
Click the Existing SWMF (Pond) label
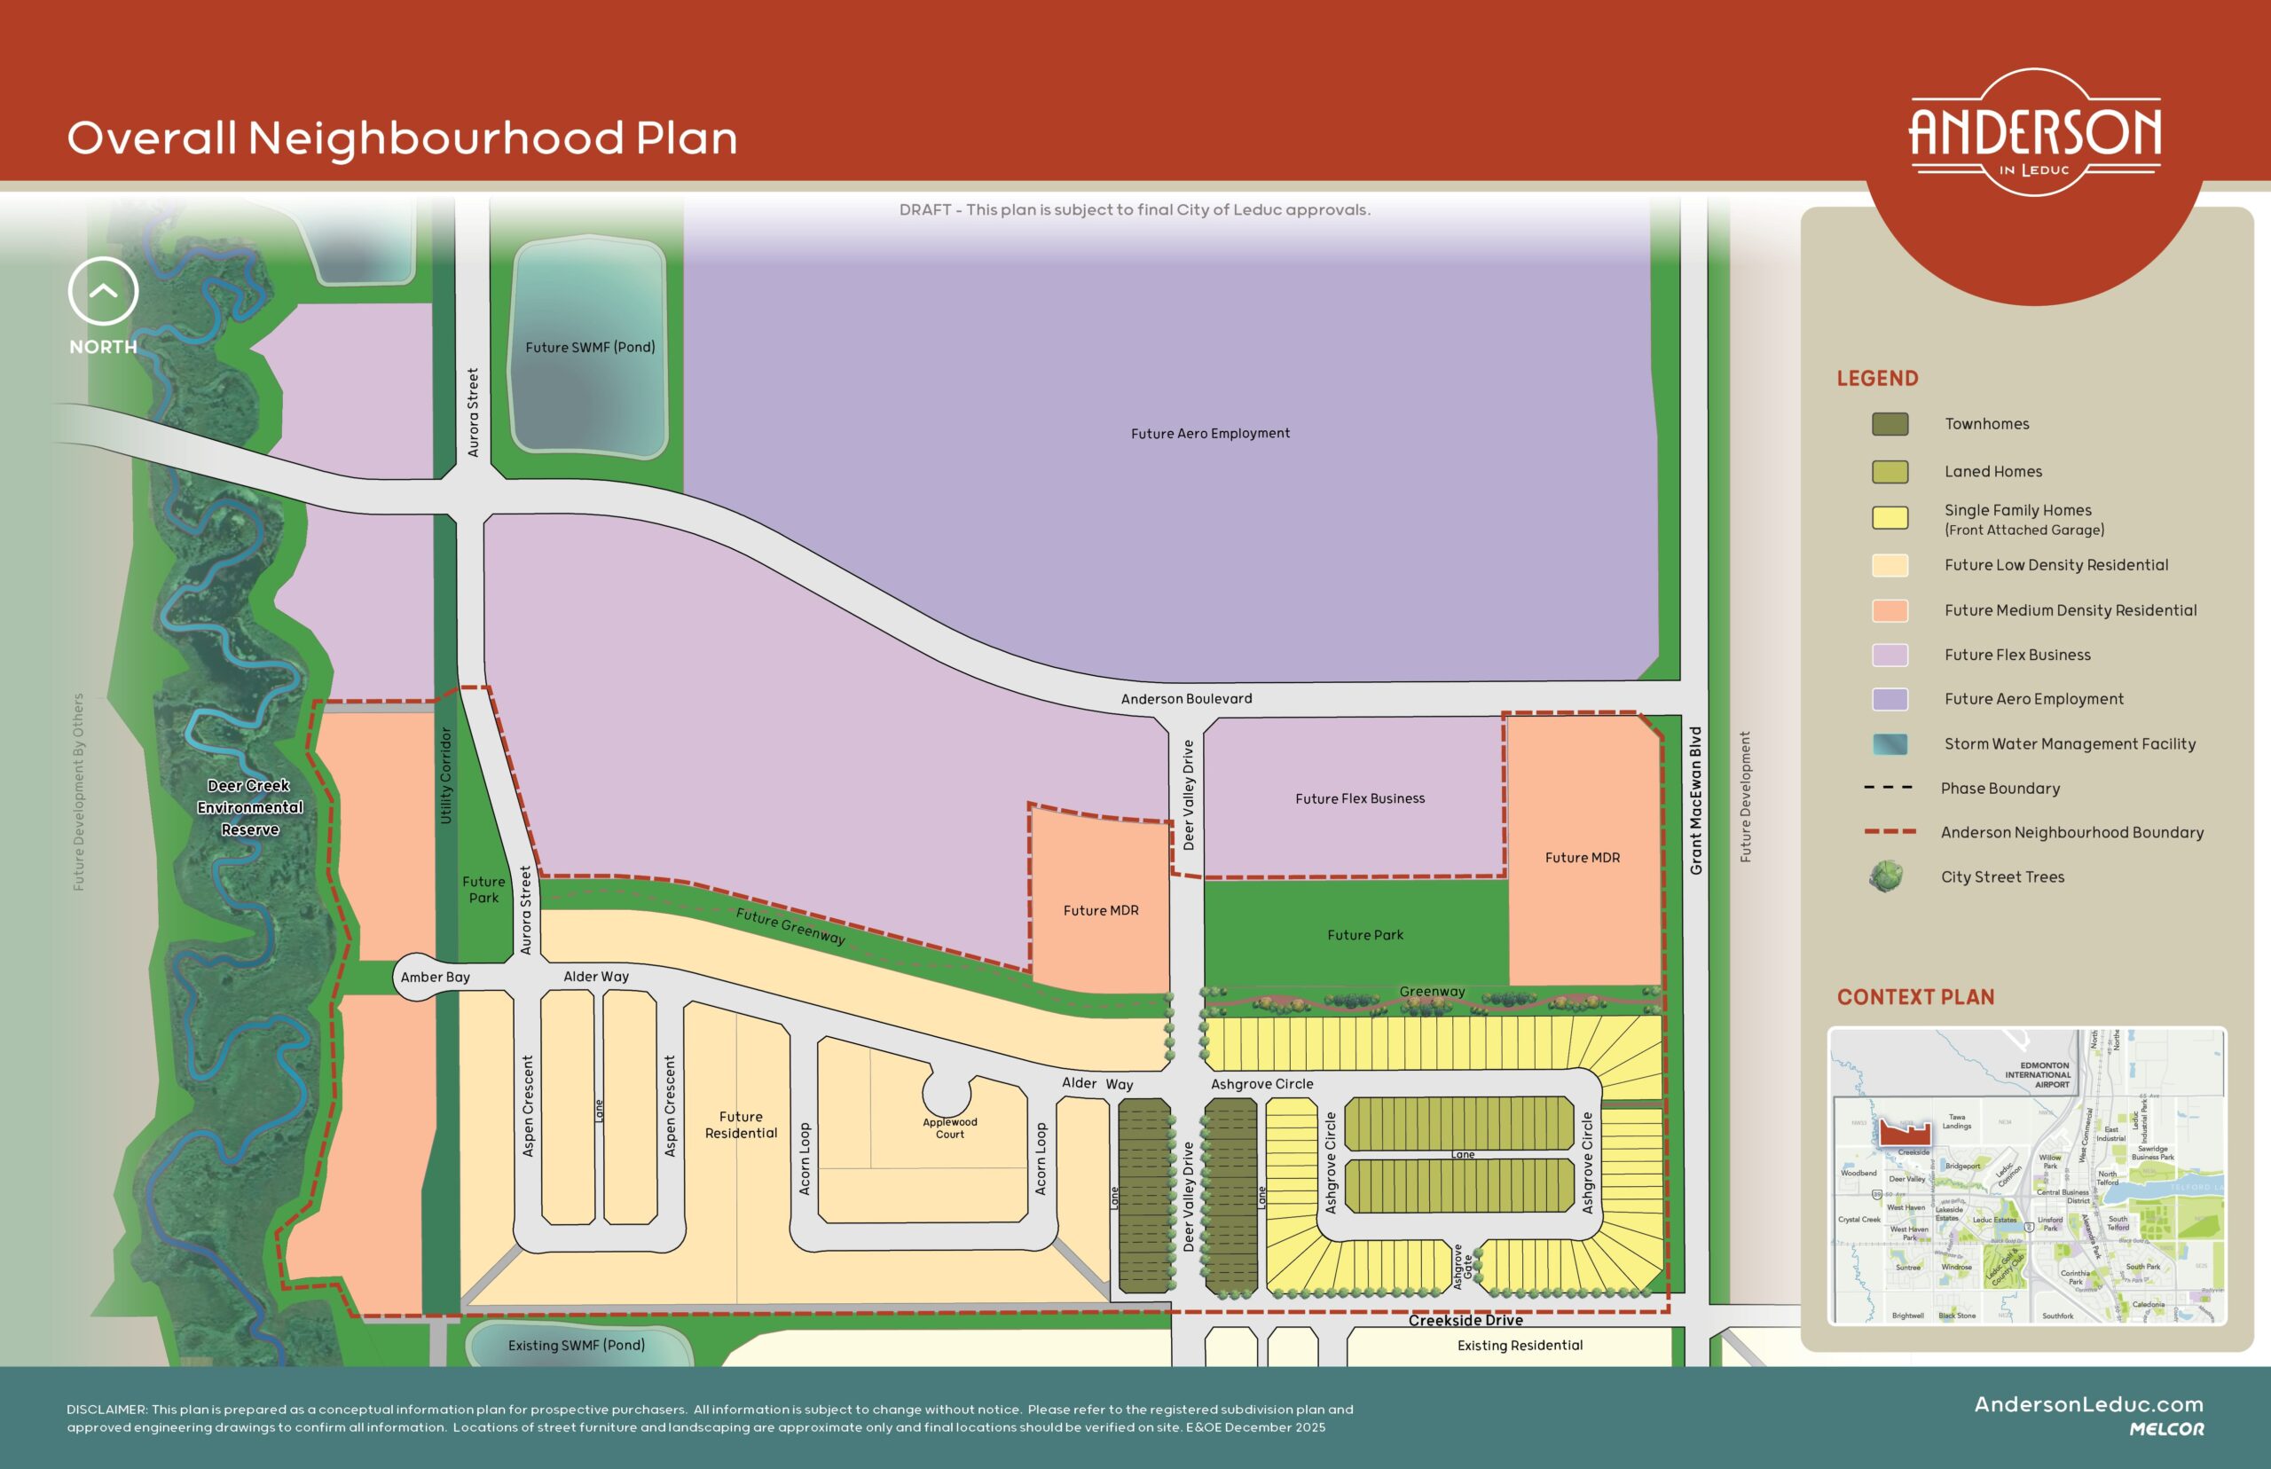[x=576, y=1345]
